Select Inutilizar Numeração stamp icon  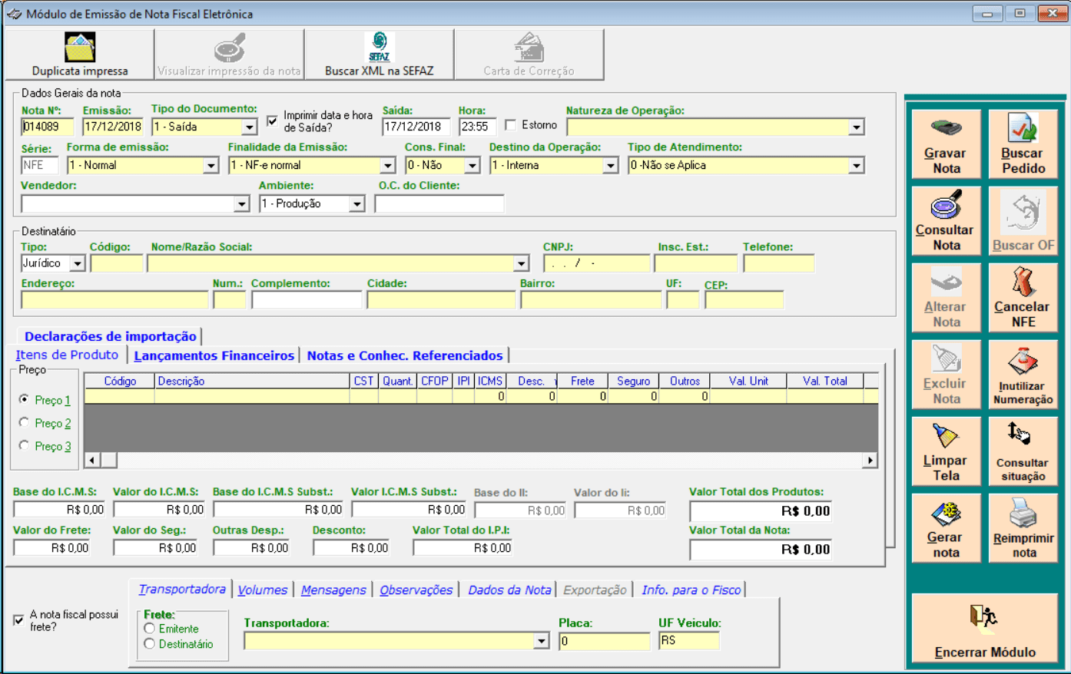pyautogui.click(x=1023, y=361)
